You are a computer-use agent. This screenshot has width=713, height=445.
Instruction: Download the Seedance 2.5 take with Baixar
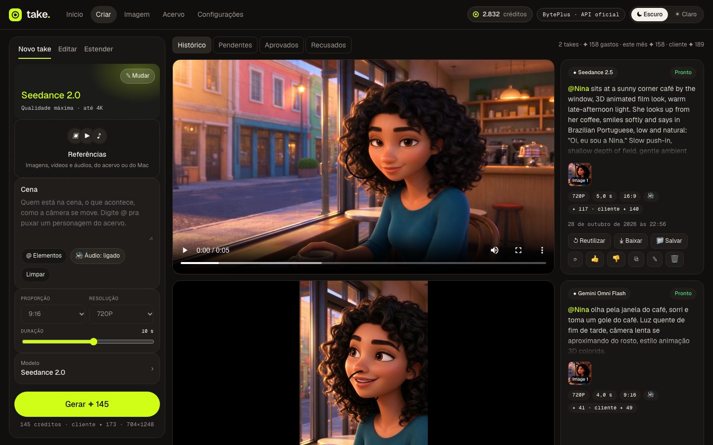[631, 241]
